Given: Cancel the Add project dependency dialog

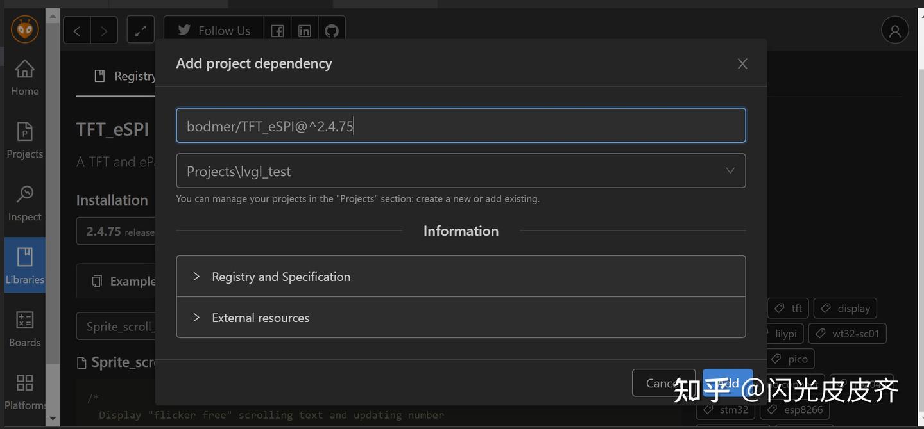Looking at the screenshot, I should [x=663, y=382].
